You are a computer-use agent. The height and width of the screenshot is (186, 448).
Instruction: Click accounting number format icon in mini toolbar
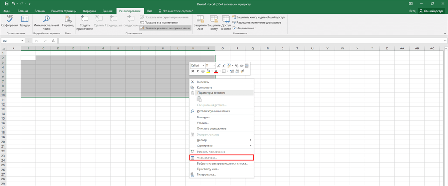tap(228, 66)
